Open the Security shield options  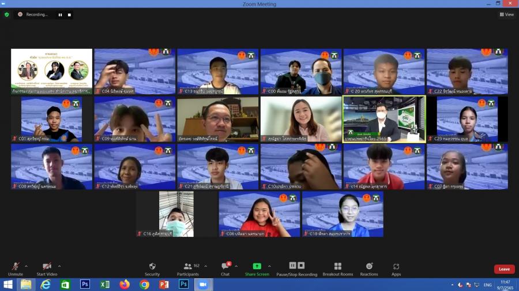click(152, 267)
